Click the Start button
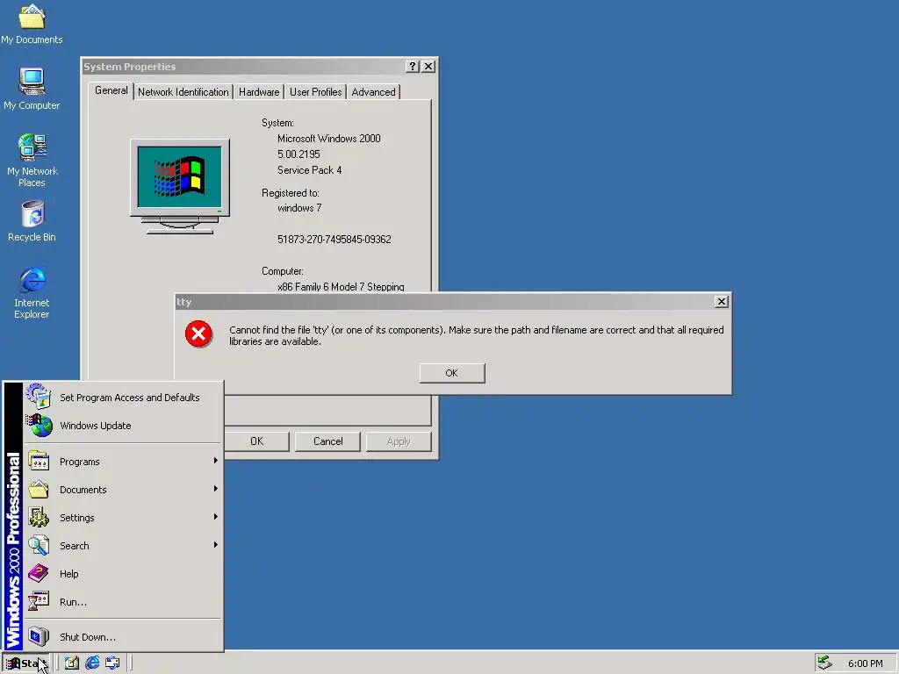Viewport: 899px width, 674px height. [26, 663]
